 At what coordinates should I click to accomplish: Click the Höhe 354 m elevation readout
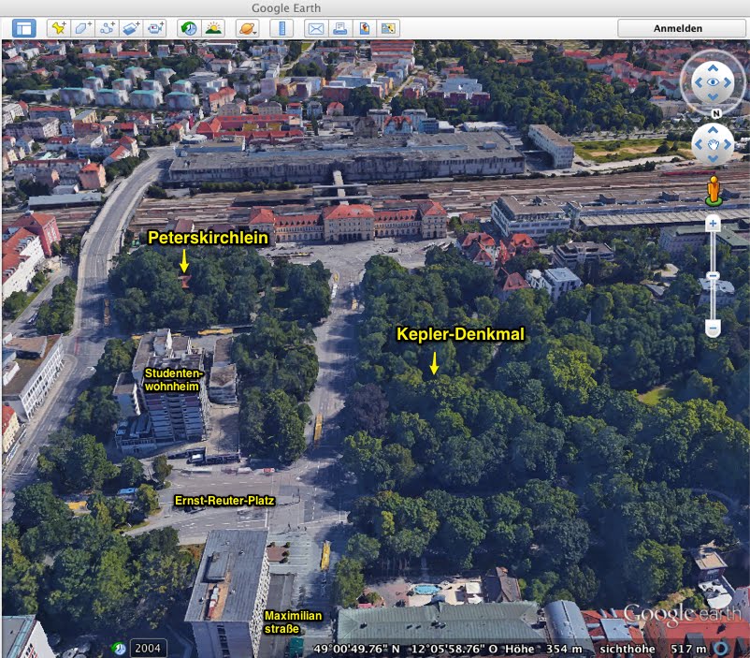click(x=543, y=649)
